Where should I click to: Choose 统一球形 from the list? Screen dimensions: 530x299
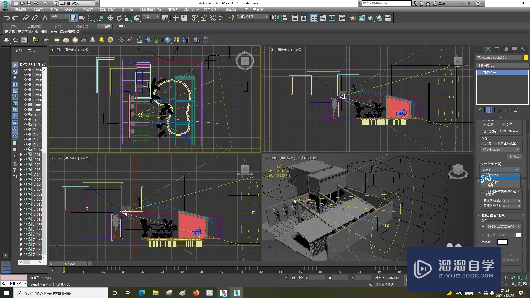click(x=500, y=186)
